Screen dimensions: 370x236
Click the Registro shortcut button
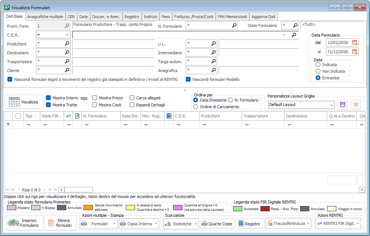[x=250, y=224]
